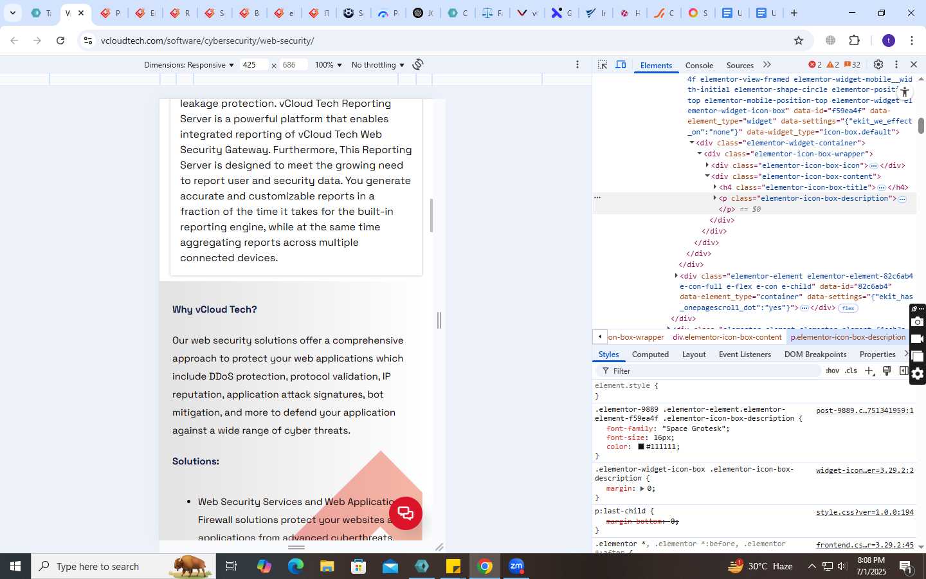
Task: Select div.elementor-icon-box-content breadcrumb
Action: (727, 337)
